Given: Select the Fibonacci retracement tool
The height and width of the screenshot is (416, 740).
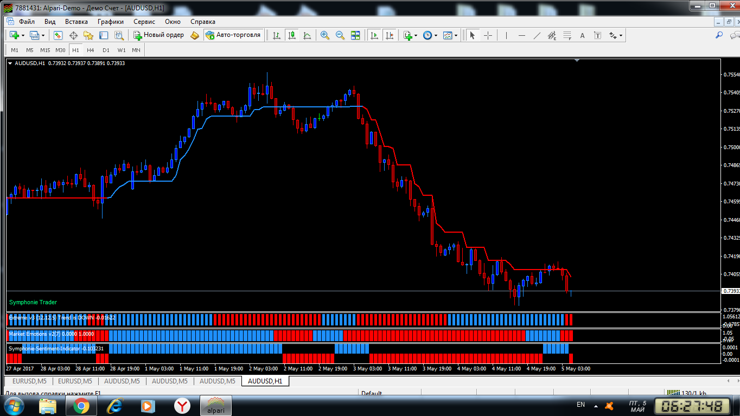Looking at the screenshot, I should (567, 35).
